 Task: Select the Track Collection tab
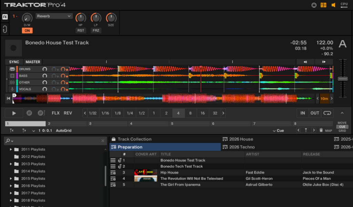click(x=134, y=139)
